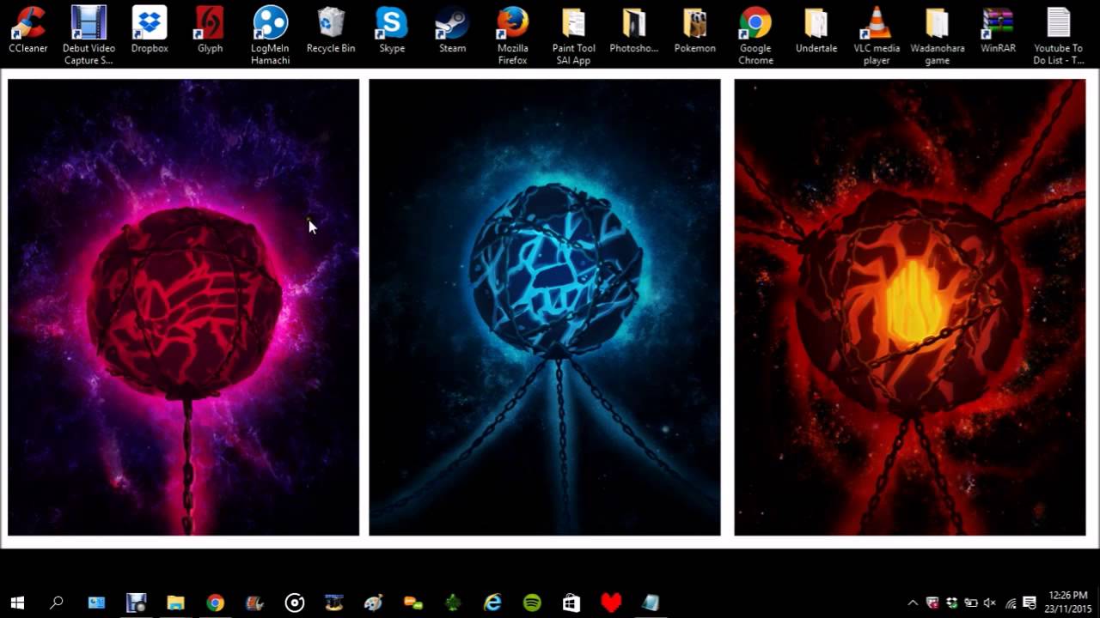Click the pink-purple chained orb wallpaper panel

click(x=183, y=307)
